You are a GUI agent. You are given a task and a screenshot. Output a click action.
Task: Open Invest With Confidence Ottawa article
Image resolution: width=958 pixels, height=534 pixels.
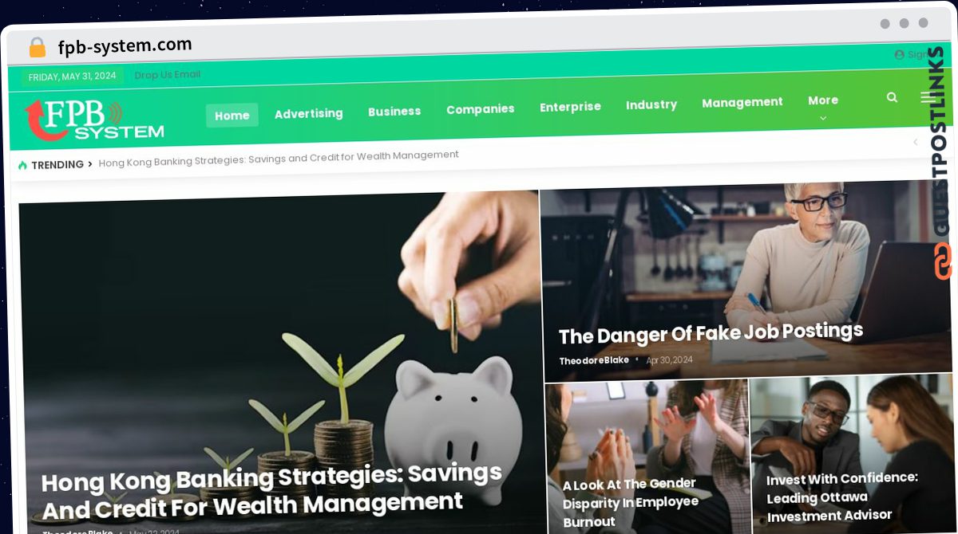[x=842, y=497]
